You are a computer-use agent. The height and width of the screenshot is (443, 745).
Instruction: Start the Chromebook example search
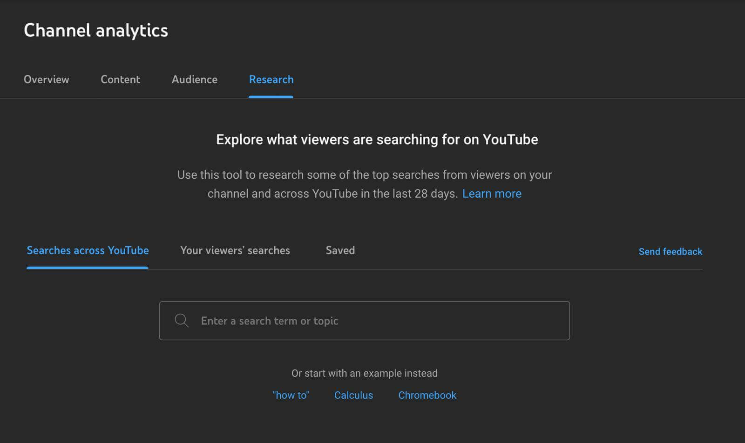click(x=427, y=395)
